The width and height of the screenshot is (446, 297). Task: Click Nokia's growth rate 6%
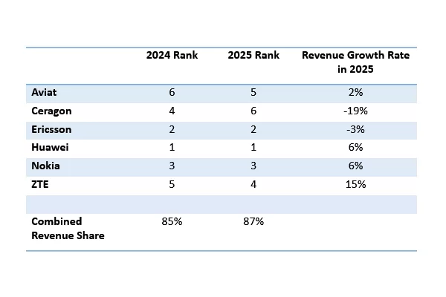click(x=355, y=166)
